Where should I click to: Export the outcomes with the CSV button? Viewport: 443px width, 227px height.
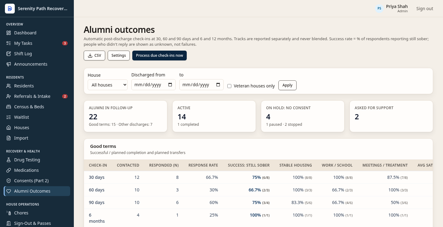94,56
